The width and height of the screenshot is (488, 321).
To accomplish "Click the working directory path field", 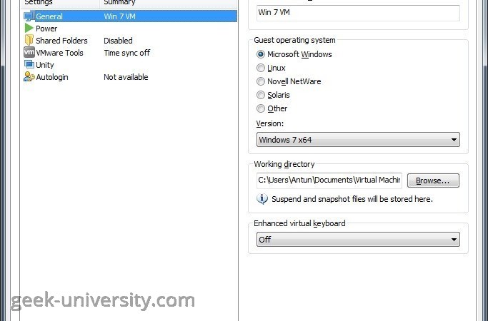I will coord(329,180).
